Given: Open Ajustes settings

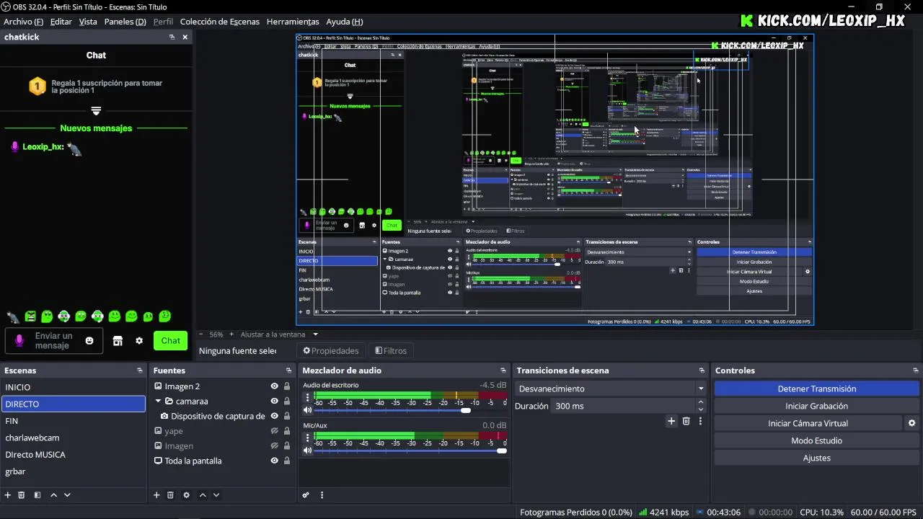Looking at the screenshot, I should pyautogui.click(x=817, y=458).
